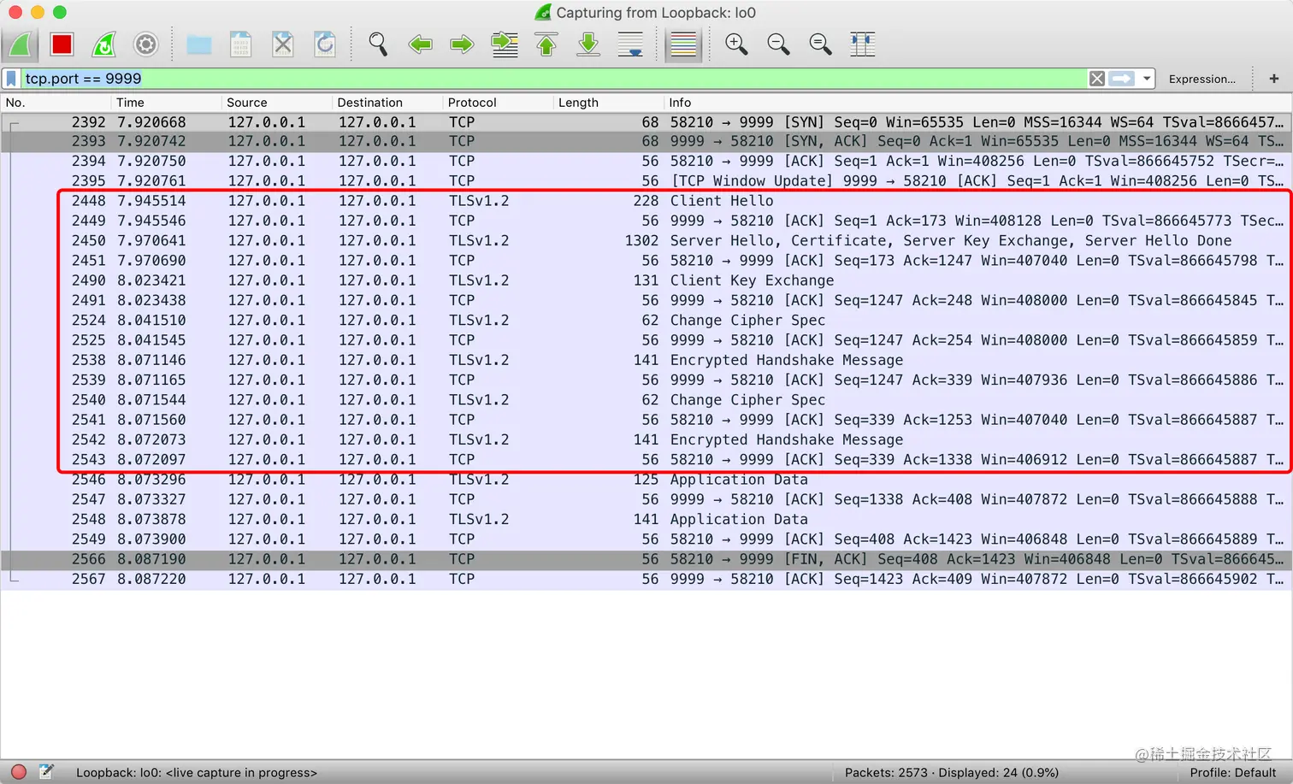1293x784 pixels.
Task: Sort packets by the Protocol column
Action: point(498,103)
